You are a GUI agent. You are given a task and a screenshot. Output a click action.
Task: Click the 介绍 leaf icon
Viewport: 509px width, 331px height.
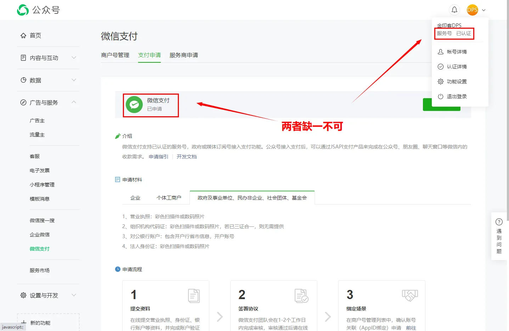click(118, 136)
